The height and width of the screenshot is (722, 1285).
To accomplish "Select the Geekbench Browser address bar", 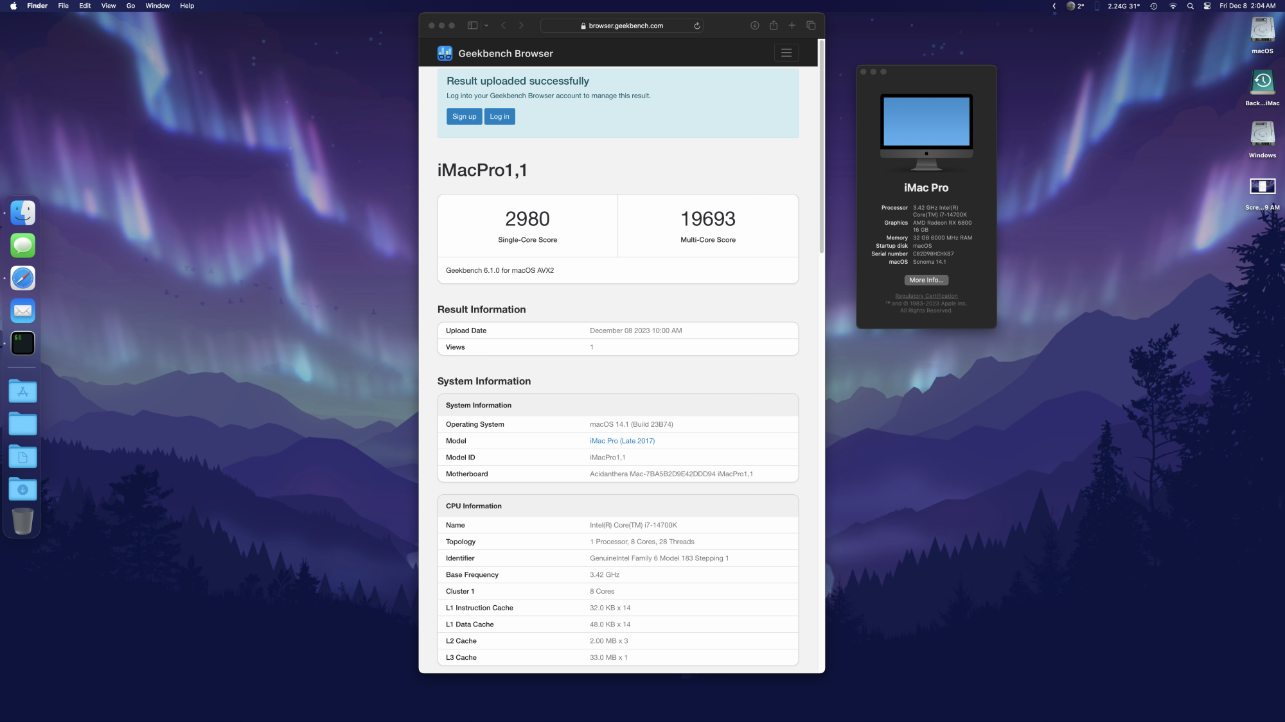I will pos(624,24).
